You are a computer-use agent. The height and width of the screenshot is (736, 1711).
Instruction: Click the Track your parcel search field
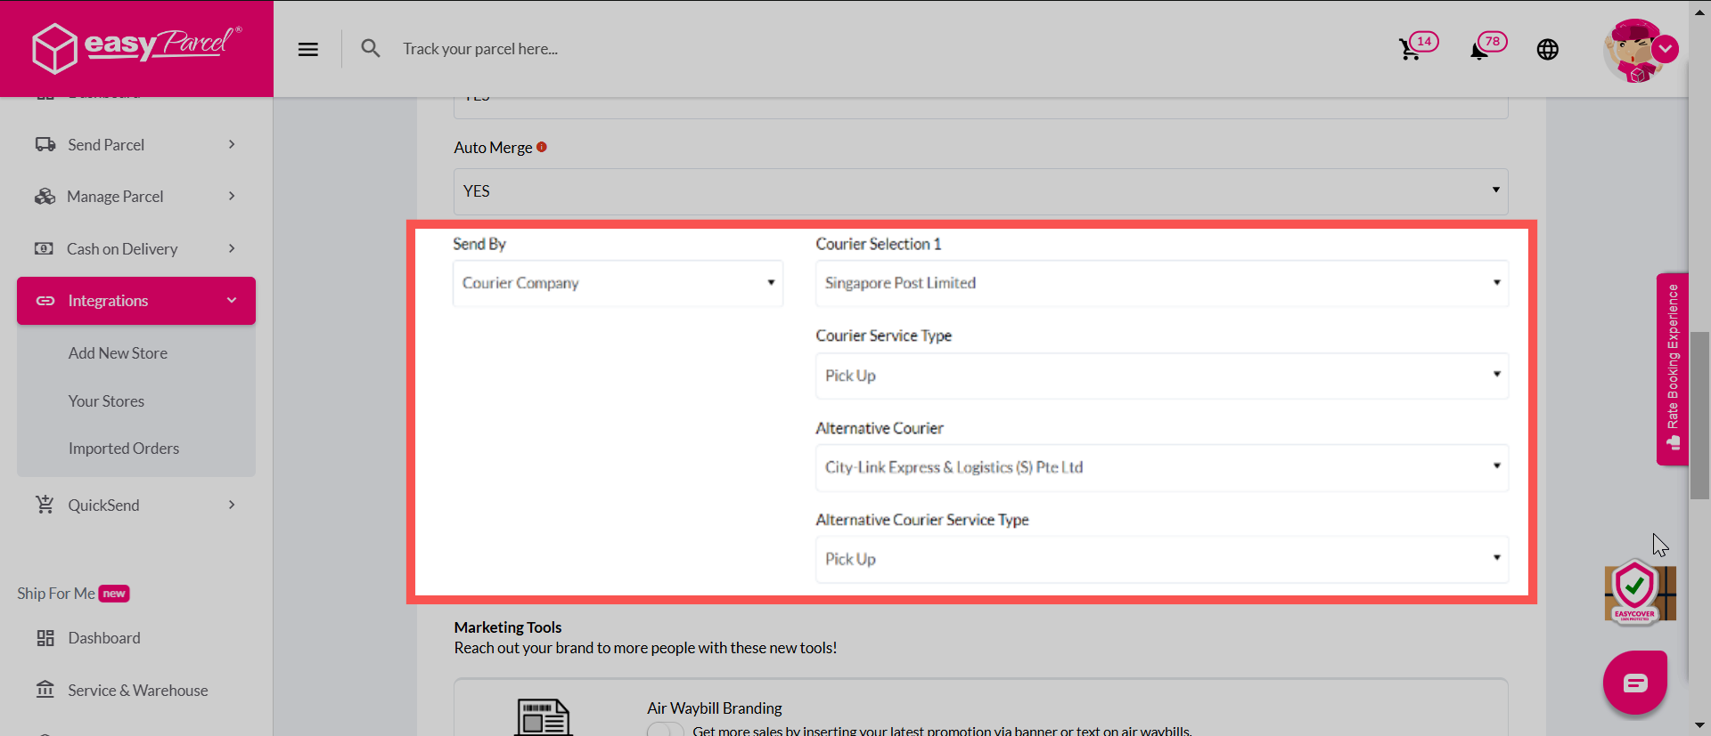click(x=480, y=49)
